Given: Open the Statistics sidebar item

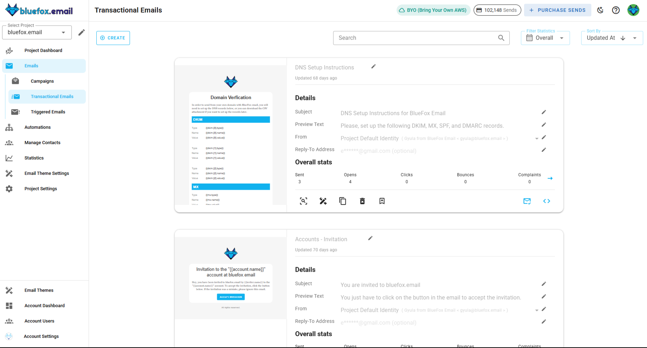Looking at the screenshot, I should (x=34, y=158).
